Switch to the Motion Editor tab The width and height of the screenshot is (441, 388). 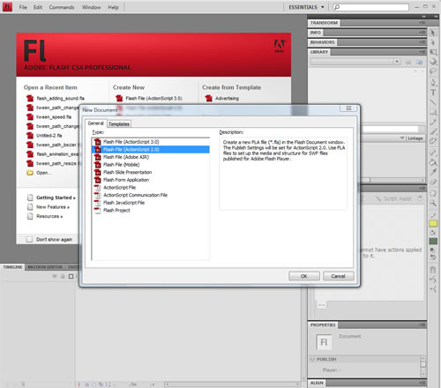45,267
